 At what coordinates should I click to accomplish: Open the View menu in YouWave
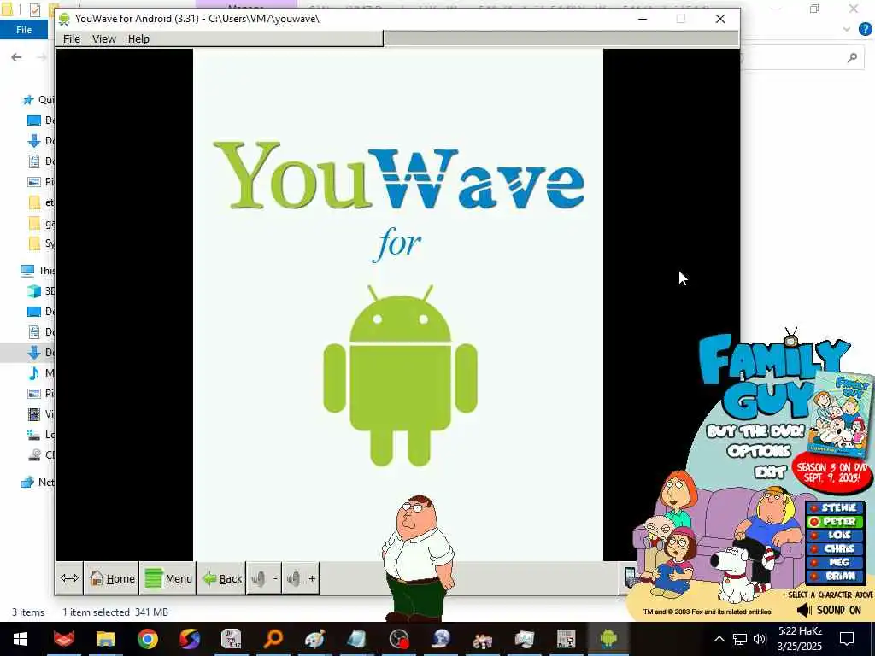click(103, 39)
